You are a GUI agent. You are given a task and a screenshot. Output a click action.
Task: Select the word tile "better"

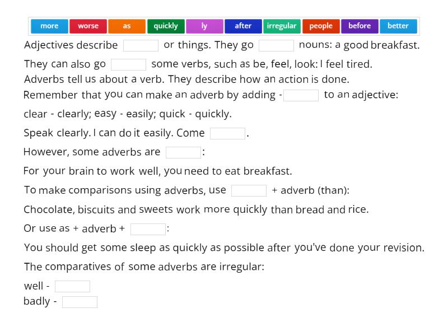click(398, 26)
